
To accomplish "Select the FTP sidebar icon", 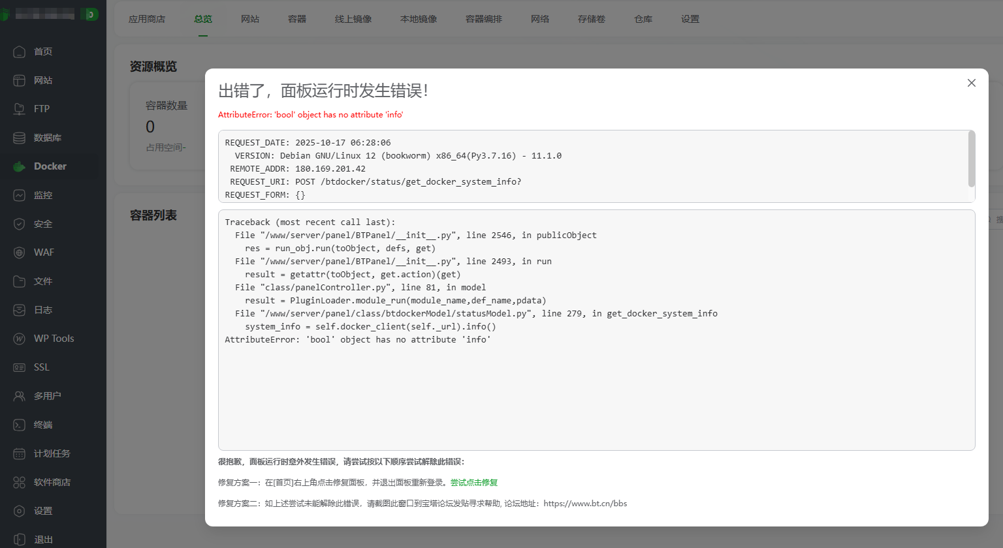I will click(20, 109).
